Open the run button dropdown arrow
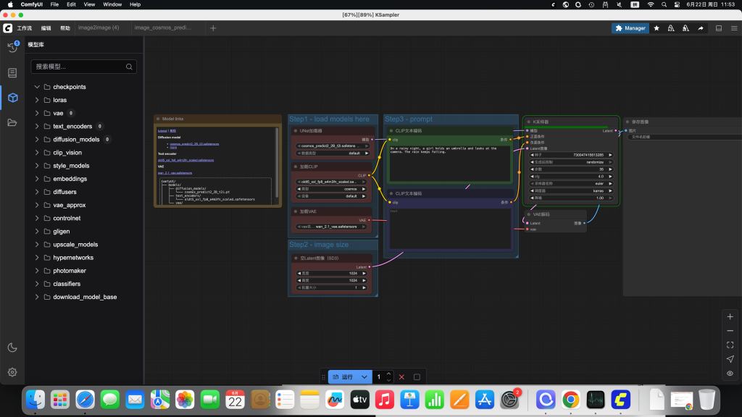Viewport: 742px width, 417px height. point(364,376)
